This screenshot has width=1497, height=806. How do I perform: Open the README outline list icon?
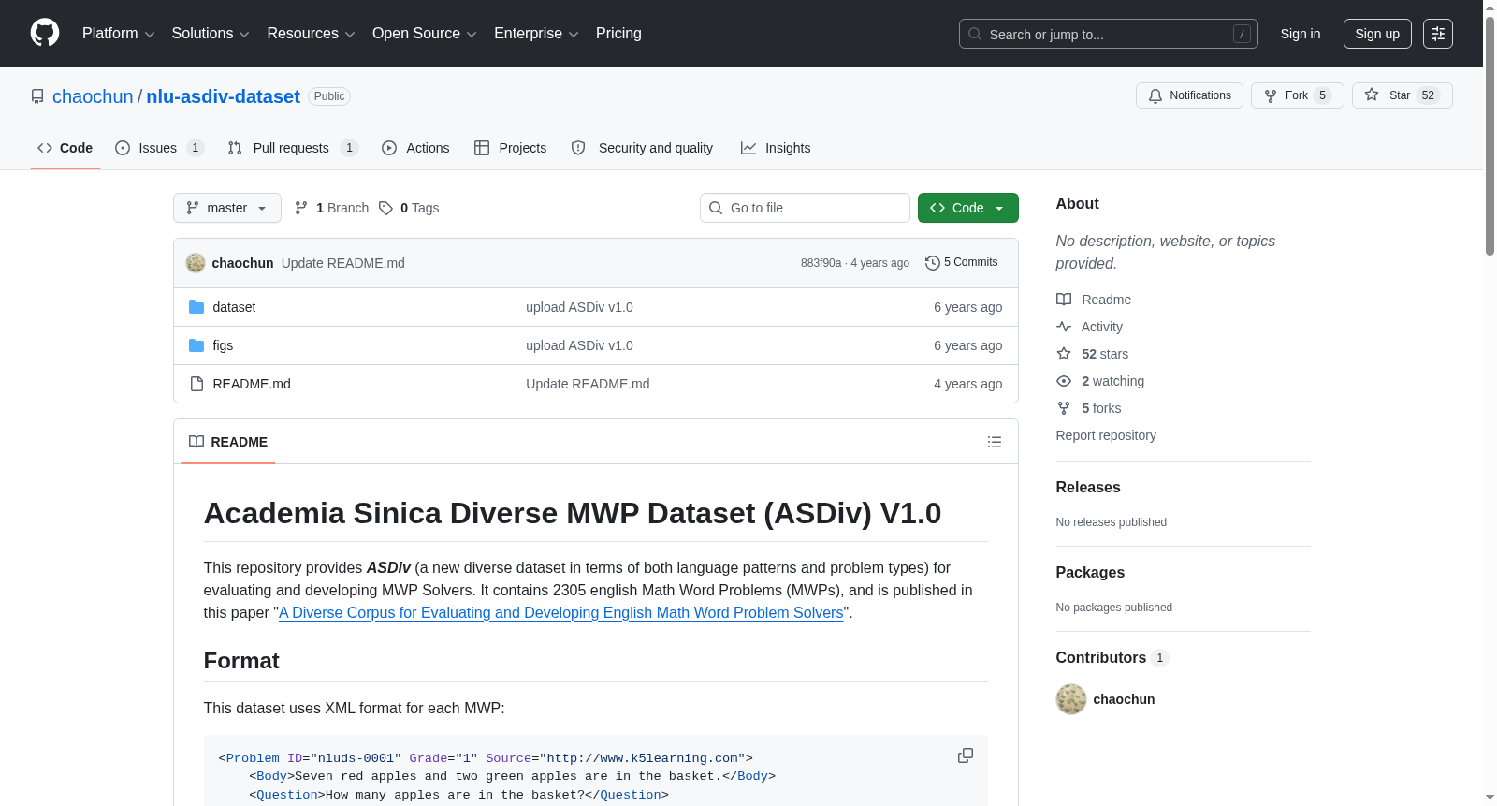tap(995, 442)
